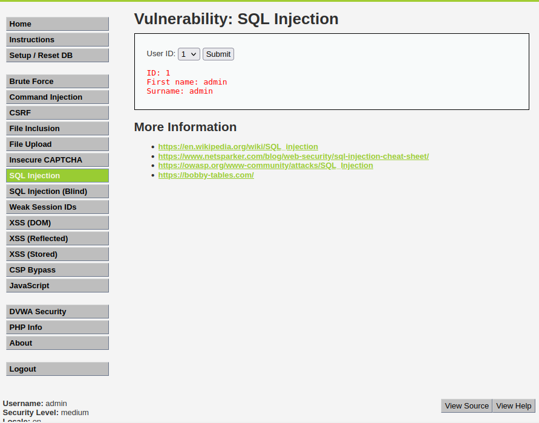Image resolution: width=539 pixels, height=423 pixels.
Task: Open the Wikipedia SQL injection link
Action: coord(238,146)
